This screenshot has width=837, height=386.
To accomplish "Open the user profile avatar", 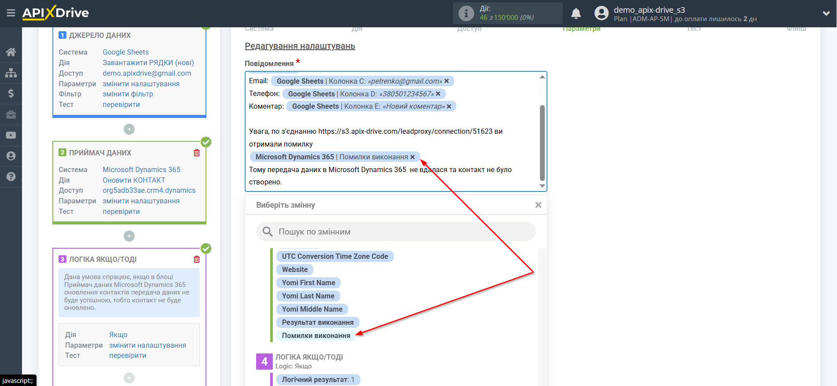I will (x=601, y=13).
